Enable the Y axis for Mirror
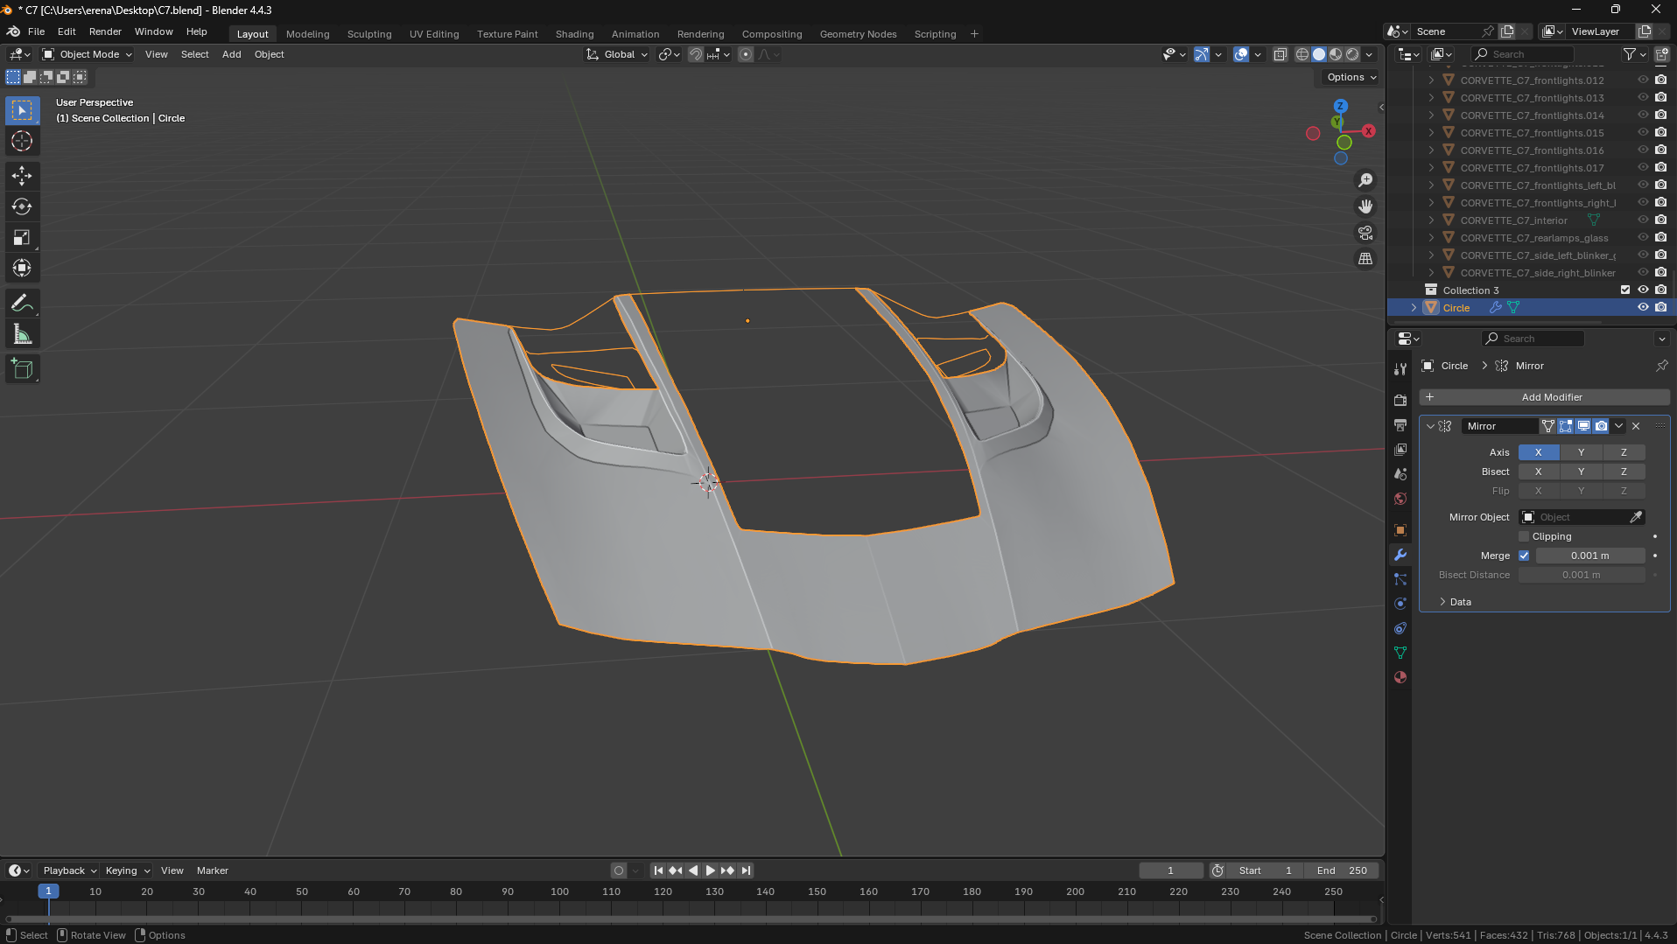This screenshot has height=944, width=1677. coord(1581,452)
